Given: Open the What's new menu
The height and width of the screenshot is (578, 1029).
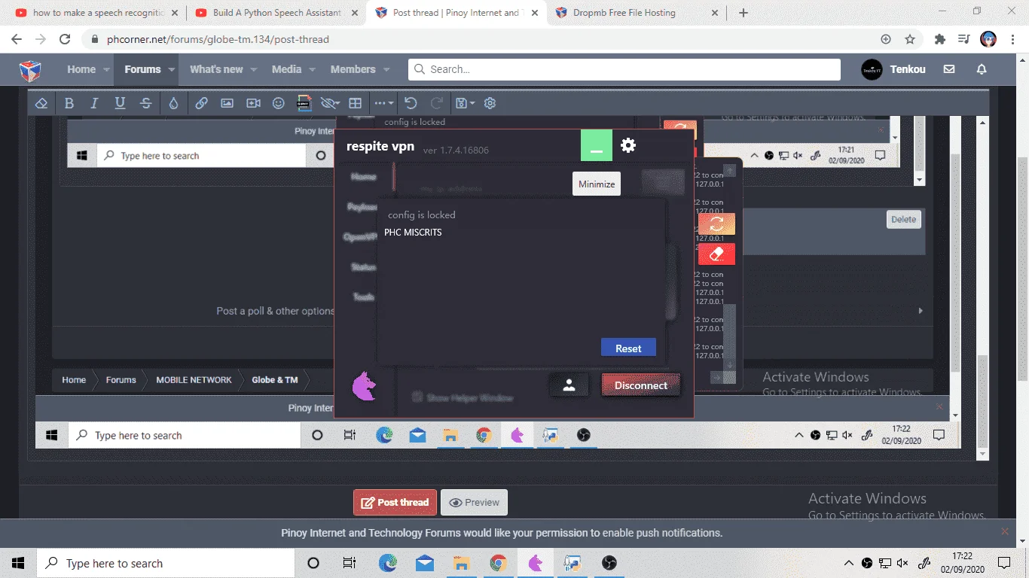Looking at the screenshot, I should point(216,69).
